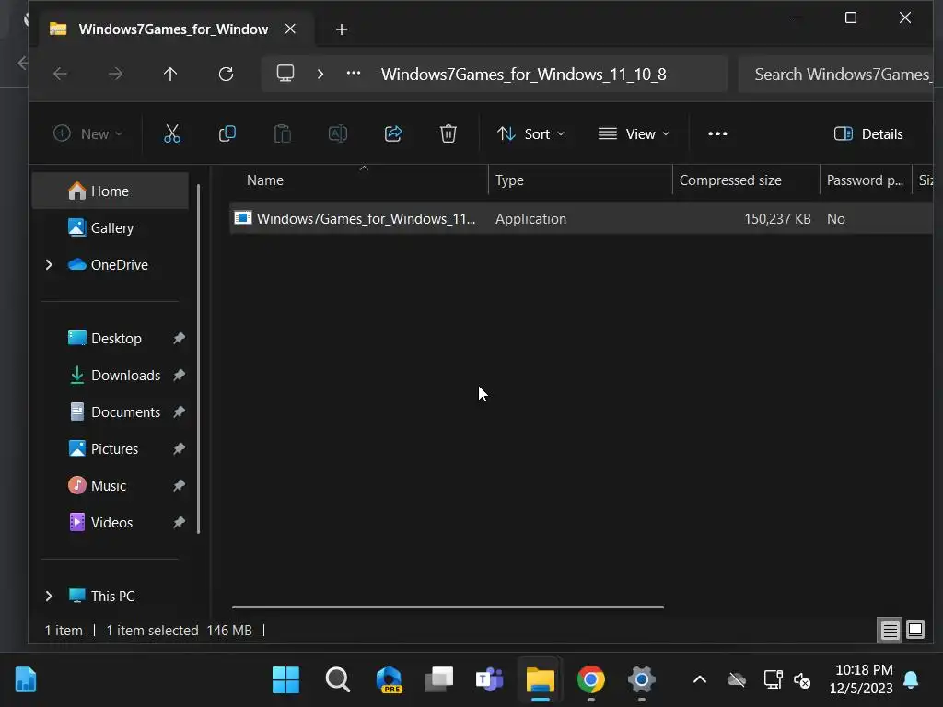Viewport: 943px width, 707px height.
Task: Open the Documents quick access folder
Action: (x=125, y=411)
